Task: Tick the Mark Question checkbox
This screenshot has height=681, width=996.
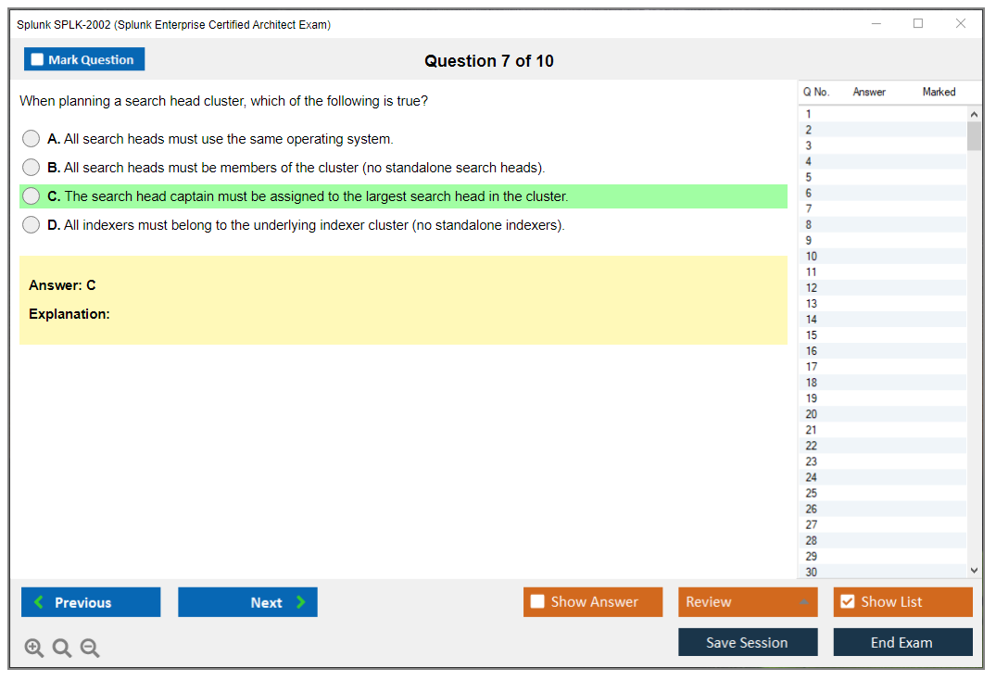Action: [38, 60]
